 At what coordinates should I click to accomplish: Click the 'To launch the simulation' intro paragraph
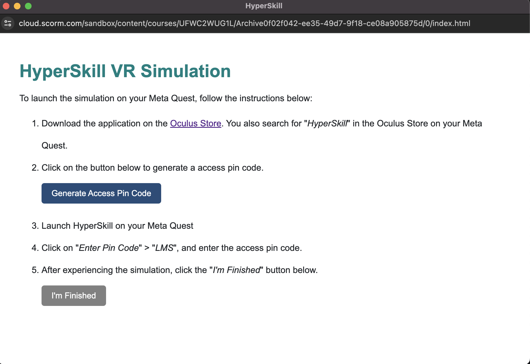click(x=166, y=98)
